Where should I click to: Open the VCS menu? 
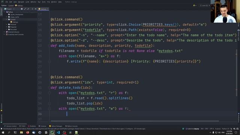tap(48, 2)
